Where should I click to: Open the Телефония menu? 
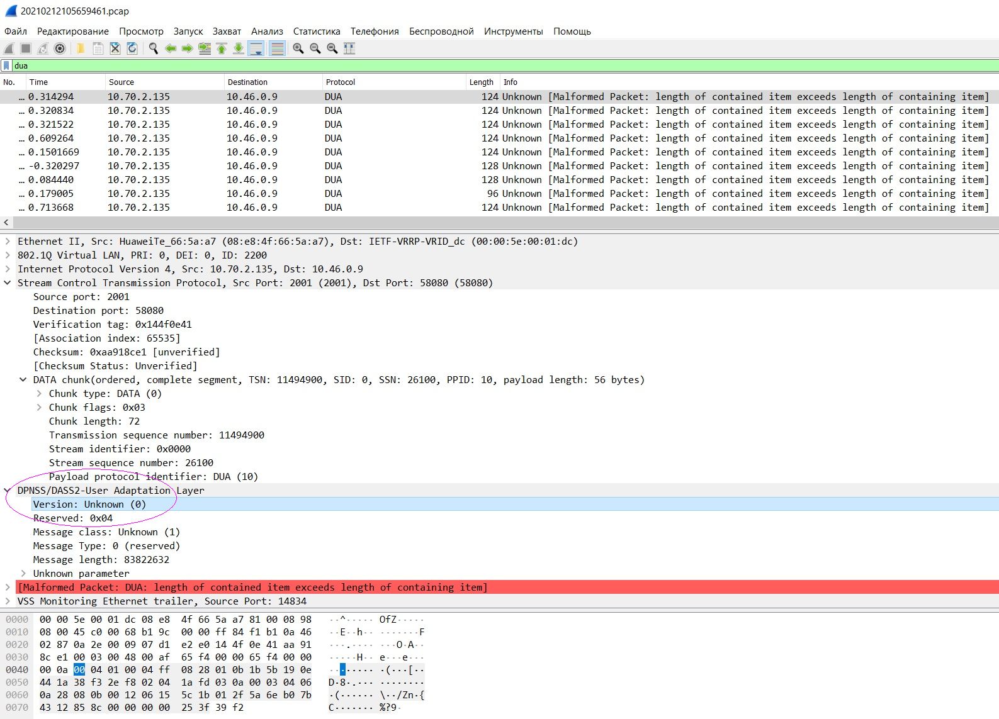pos(375,31)
